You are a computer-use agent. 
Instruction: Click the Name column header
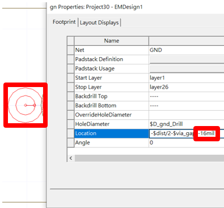click(x=112, y=41)
